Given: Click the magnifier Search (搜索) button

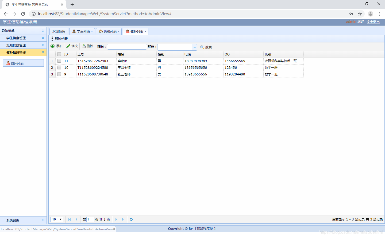Looking at the screenshot, I should (206, 47).
